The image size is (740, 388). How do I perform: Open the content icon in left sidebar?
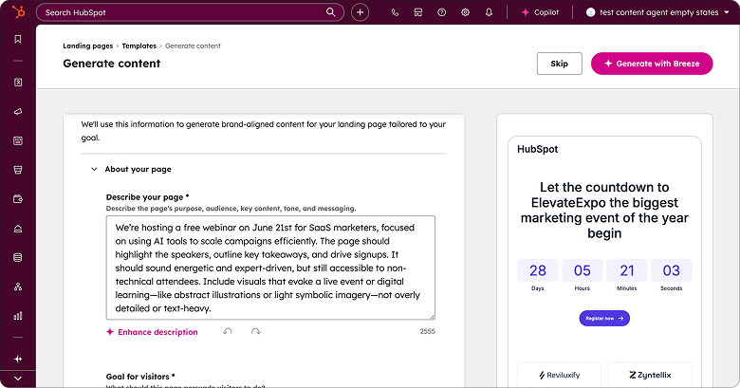(18, 140)
